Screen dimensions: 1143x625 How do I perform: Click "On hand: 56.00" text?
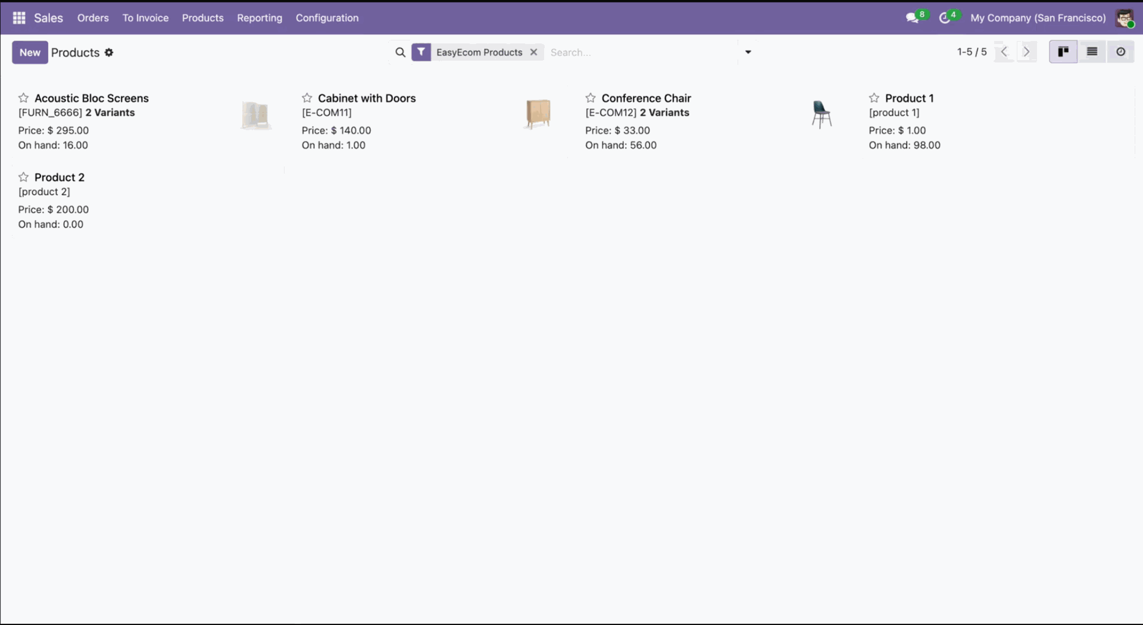(621, 145)
